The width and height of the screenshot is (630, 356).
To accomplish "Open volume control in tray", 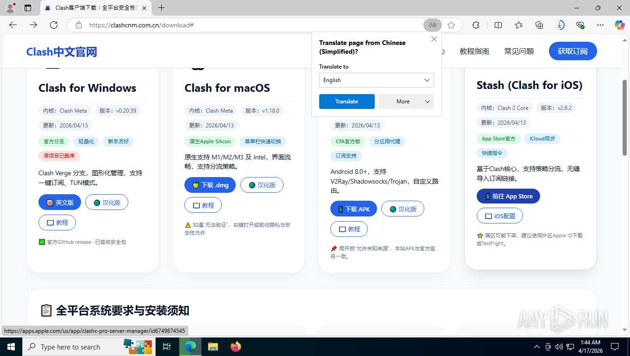I will tap(559, 347).
